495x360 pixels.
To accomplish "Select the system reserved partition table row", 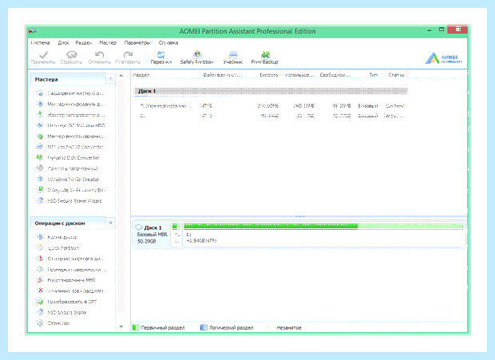I will [x=271, y=106].
